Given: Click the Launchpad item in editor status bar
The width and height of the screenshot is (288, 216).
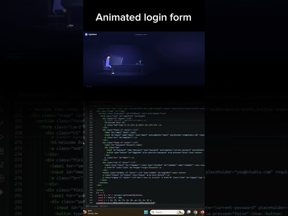Looking at the screenshot, I should click(x=93, y=206).
